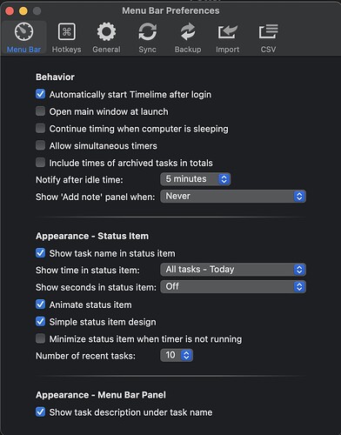Click the 'Number of recent tasks:' label
Viewport: 341px width, 435px height.
pyautogui.click(x=85, y=356)
